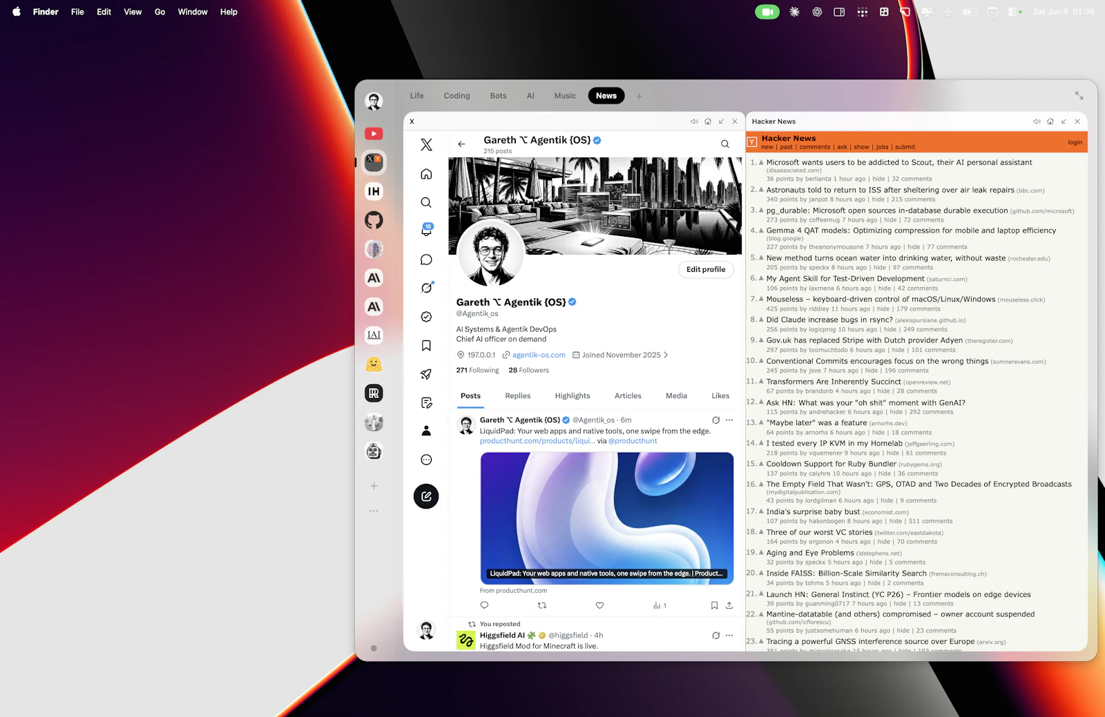Viewport: 1105px width, 717px height.
Task: Go back with the arrow beside the profile name
Action: tap(461, 144)
